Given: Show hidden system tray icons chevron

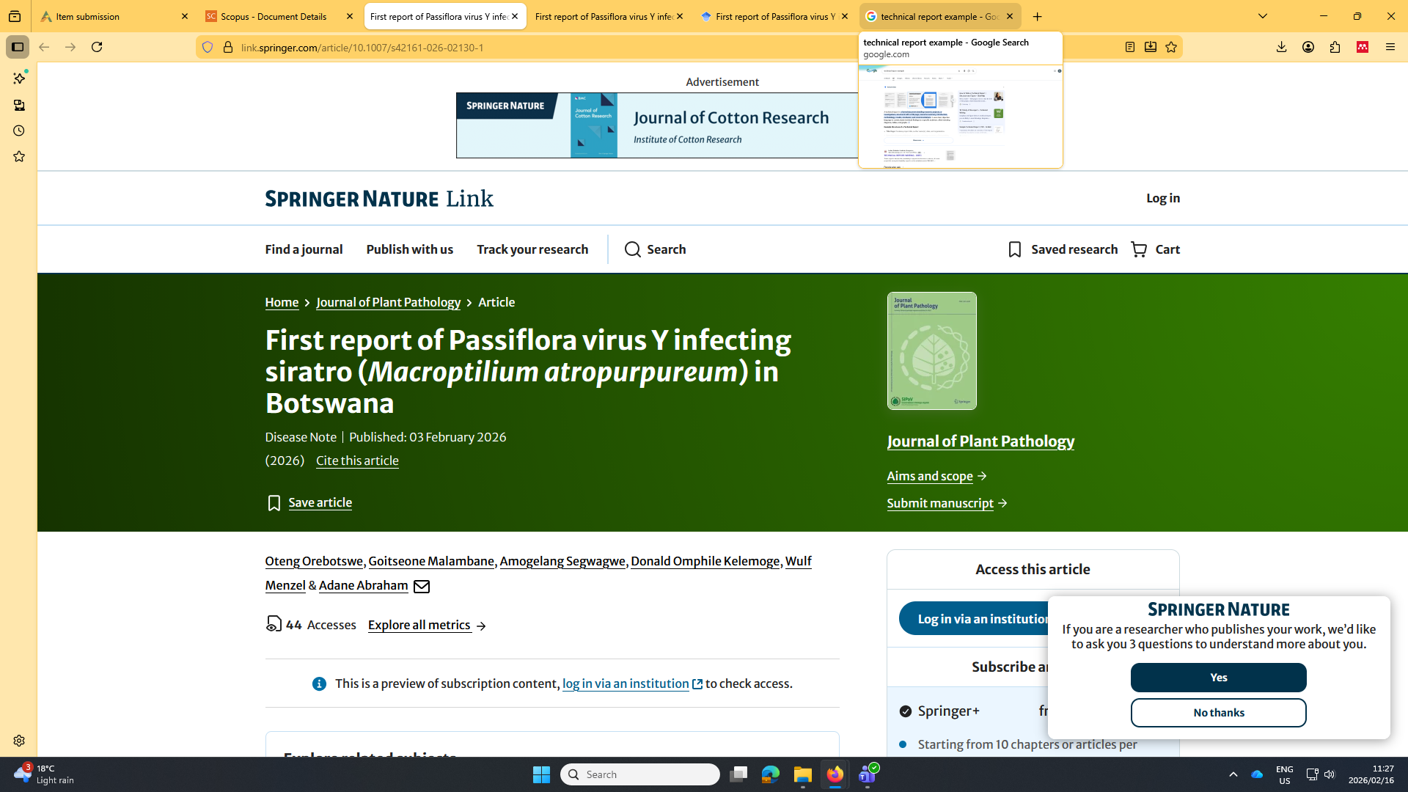Looking at the screenshot, I should [1233, 774].
